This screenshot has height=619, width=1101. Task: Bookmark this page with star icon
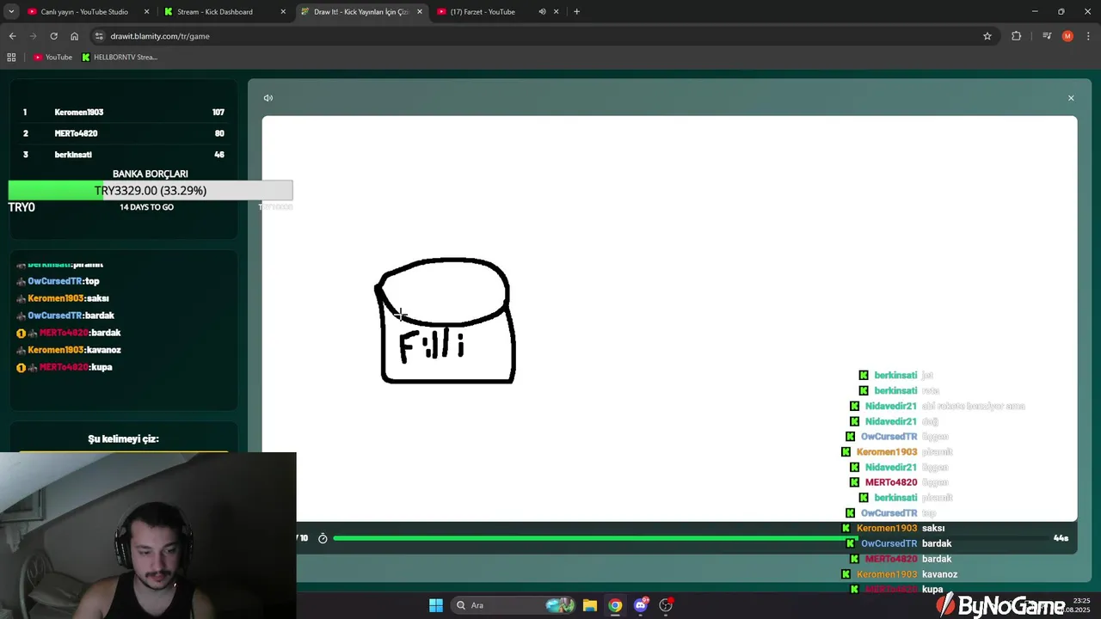tap(987, 36)
